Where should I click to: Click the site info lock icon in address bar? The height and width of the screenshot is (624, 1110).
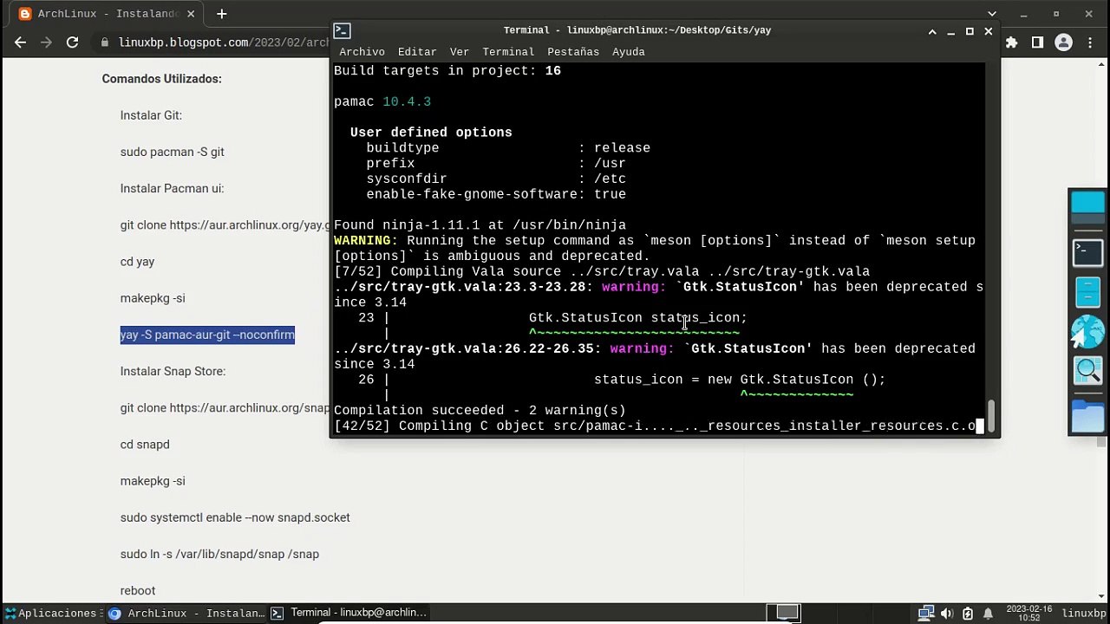click(105, 42)
